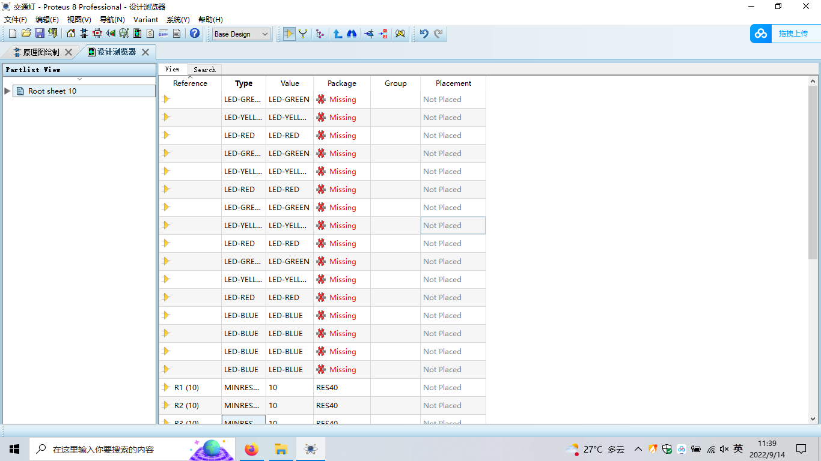Open the 视图(V) menu
The image size is (821, 461).
point(79,19)
